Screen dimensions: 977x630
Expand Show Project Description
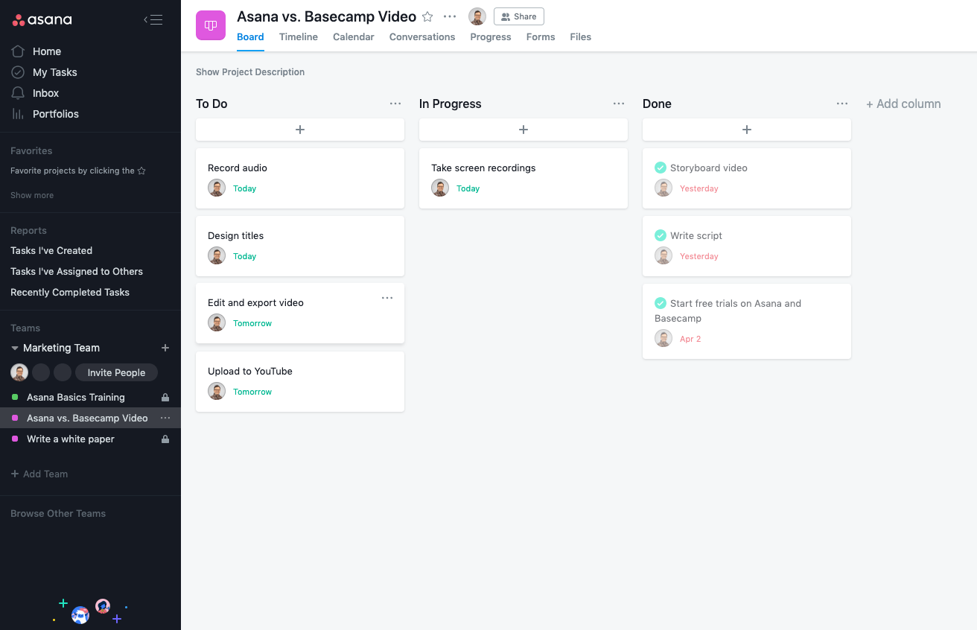(250, 72)
